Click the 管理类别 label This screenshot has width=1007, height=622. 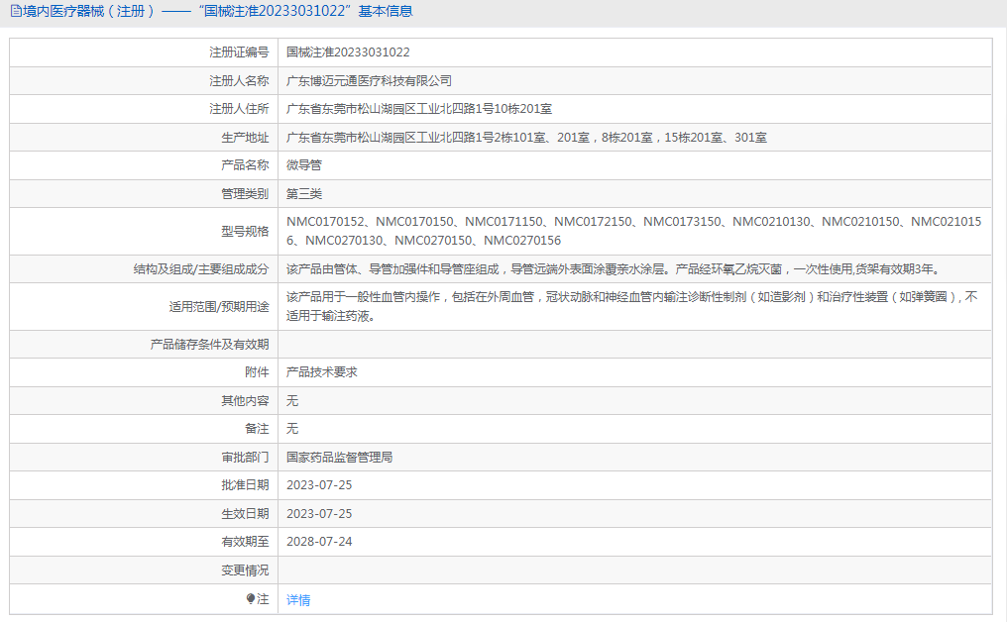pyautogui.click(x=245, y=194)
